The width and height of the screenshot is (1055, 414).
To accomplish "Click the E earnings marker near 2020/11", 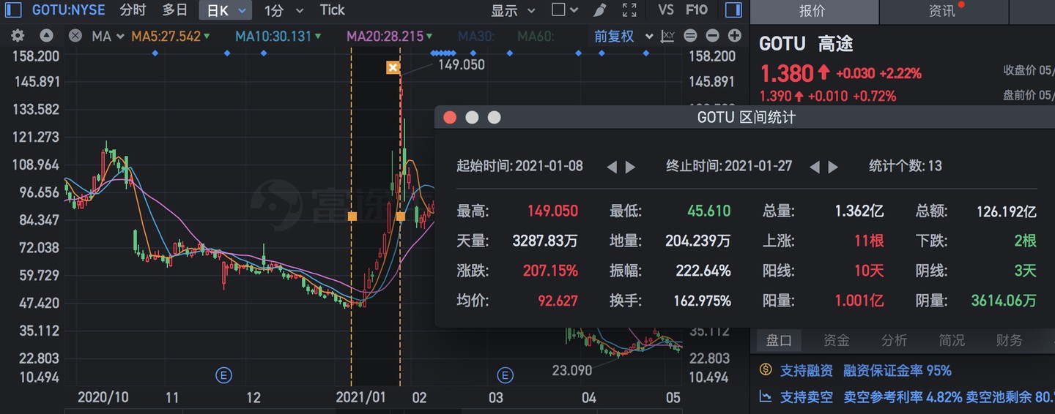I will tap(223, 376).
